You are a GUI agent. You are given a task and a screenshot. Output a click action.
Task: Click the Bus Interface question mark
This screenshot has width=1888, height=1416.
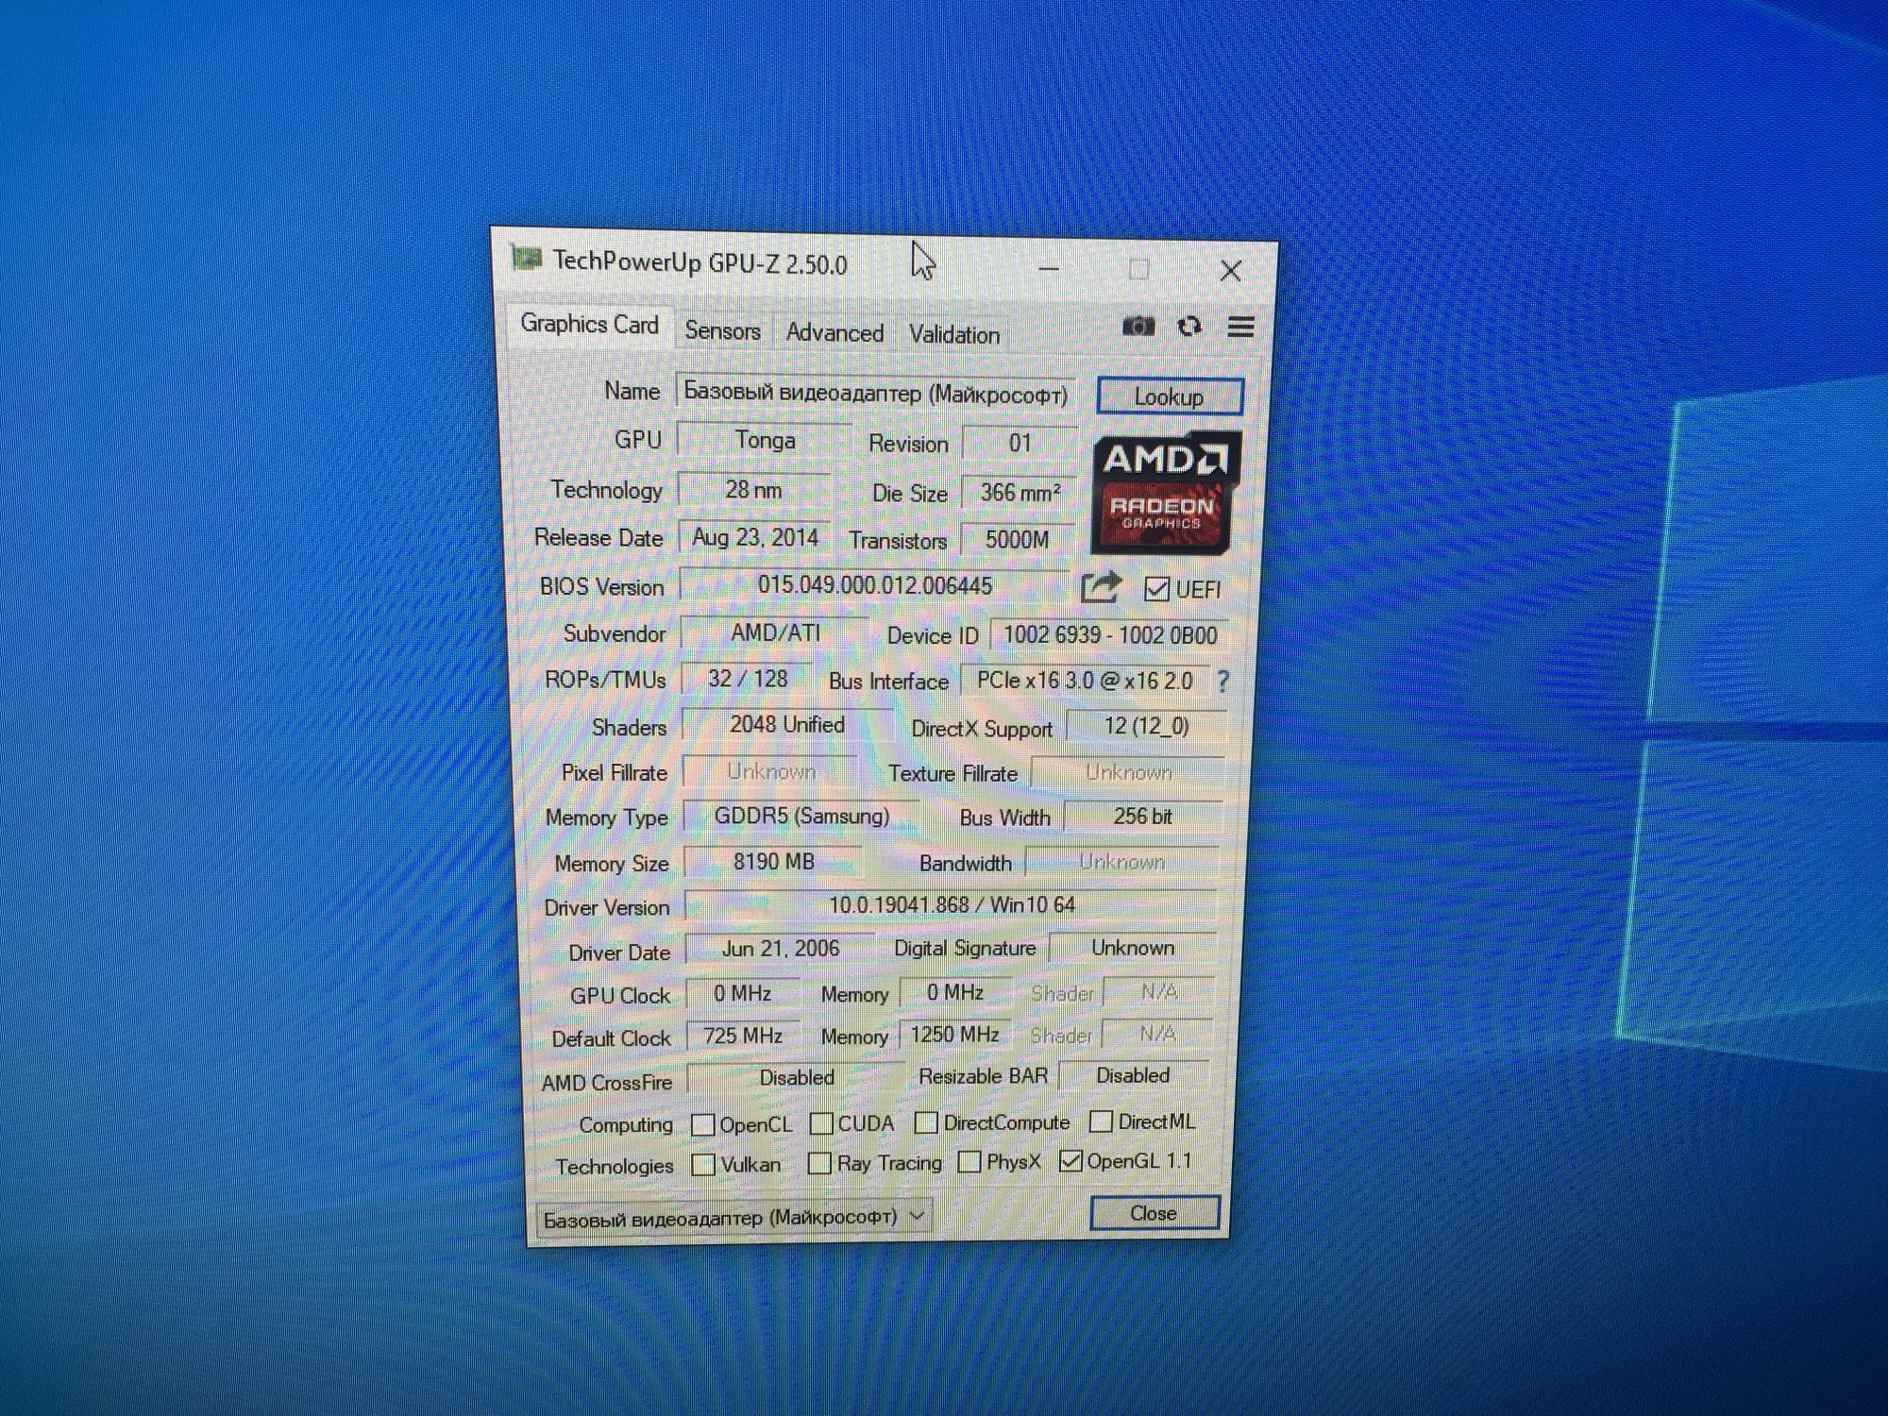coord(1223,682)
